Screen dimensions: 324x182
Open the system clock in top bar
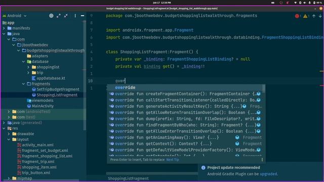[162, 3]
